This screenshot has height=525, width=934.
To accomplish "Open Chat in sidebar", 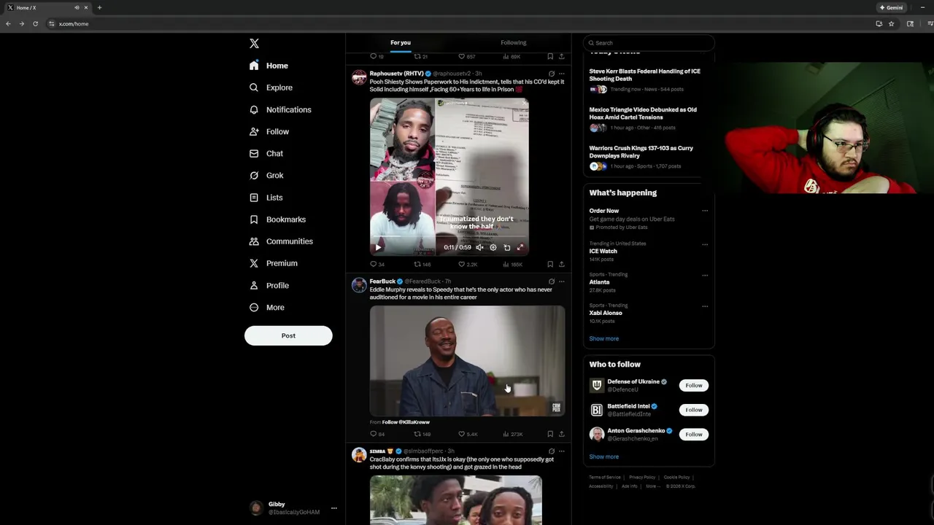I will coord(266,153).
